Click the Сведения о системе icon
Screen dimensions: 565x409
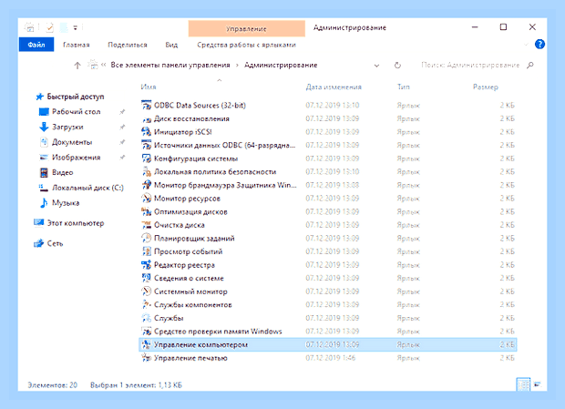coord(147,279)
